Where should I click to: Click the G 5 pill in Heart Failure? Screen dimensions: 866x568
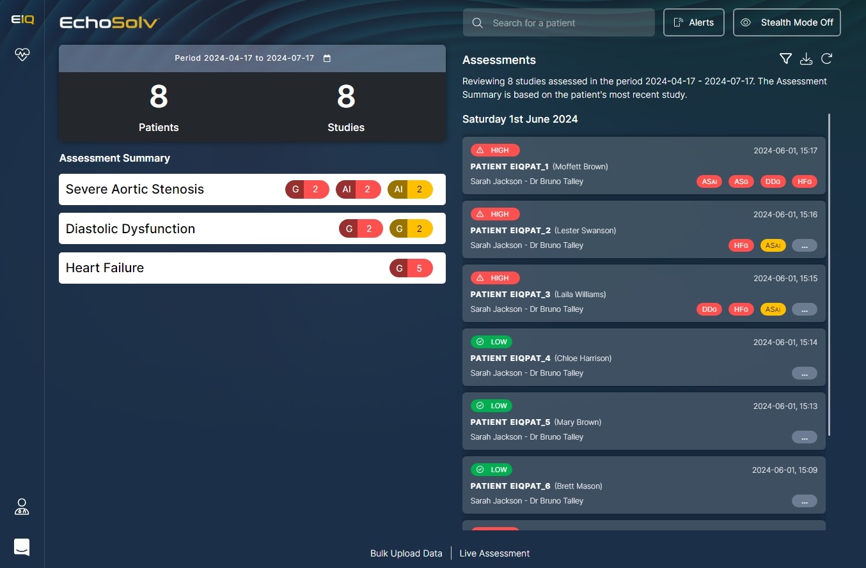[x=411, y=268]
